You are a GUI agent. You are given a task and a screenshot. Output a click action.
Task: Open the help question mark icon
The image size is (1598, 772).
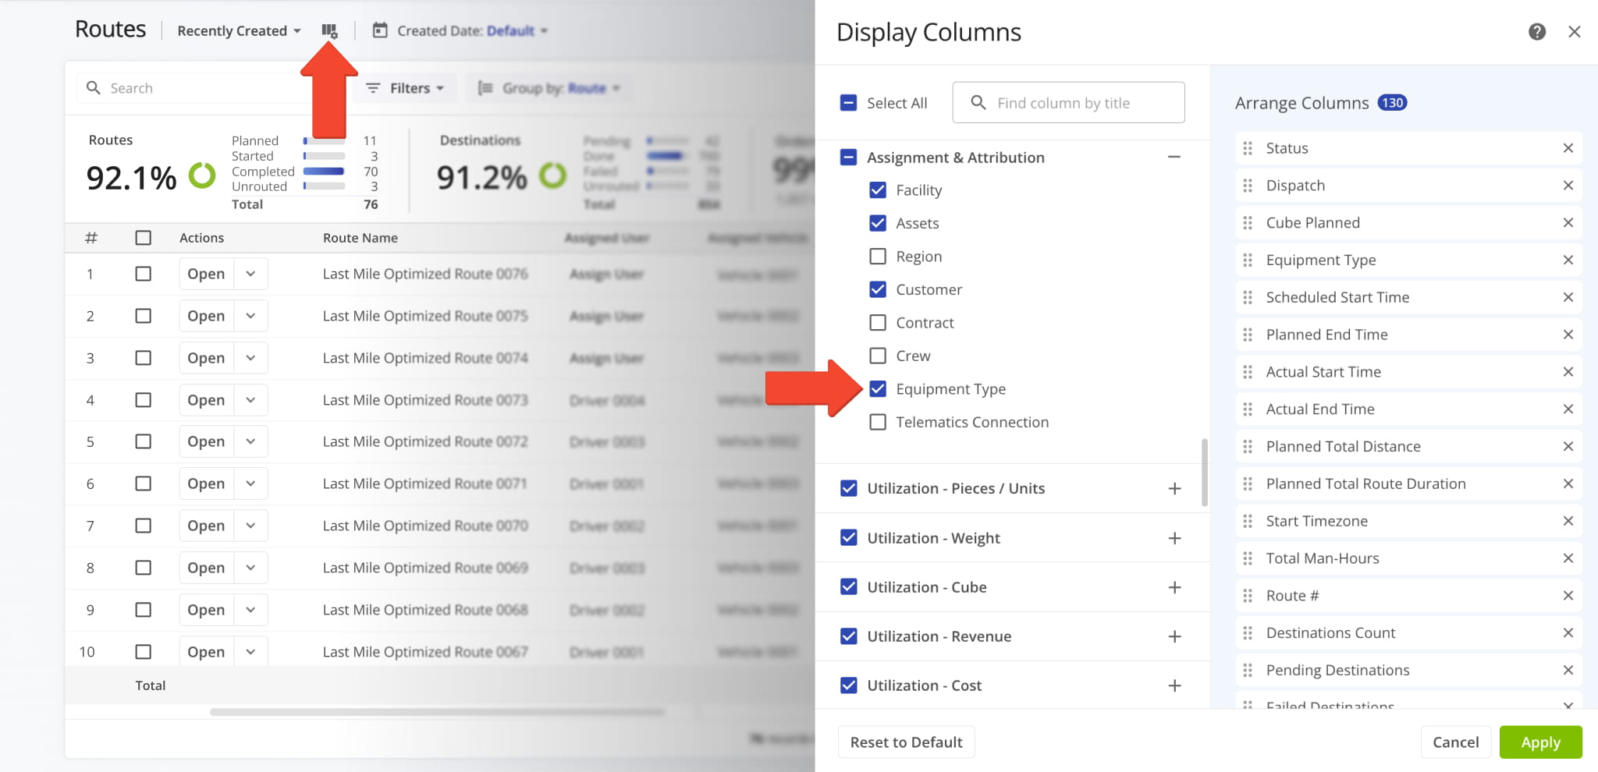(x=1537, y=32)
